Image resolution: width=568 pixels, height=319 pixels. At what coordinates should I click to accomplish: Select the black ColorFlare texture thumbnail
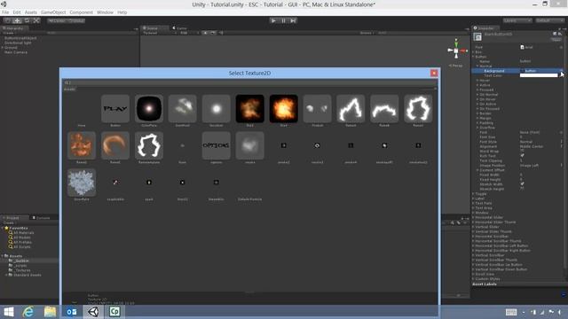pos(149,108)
